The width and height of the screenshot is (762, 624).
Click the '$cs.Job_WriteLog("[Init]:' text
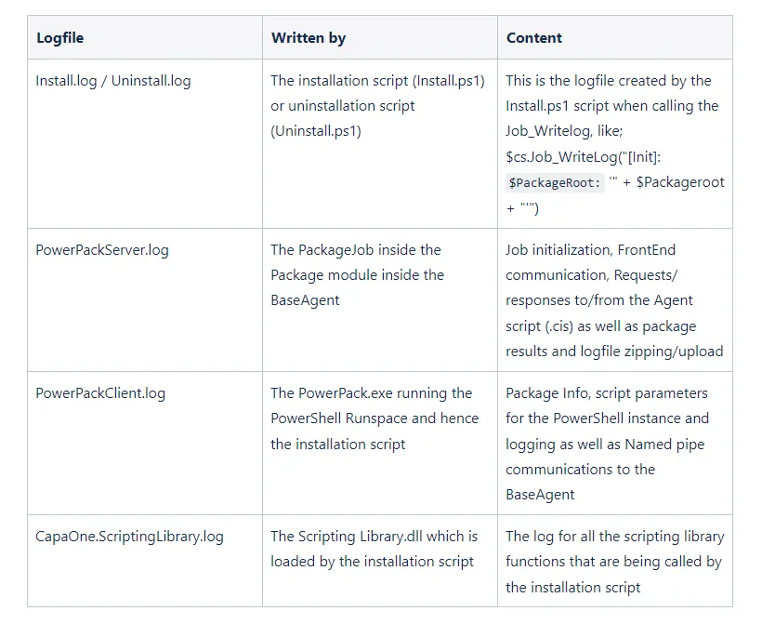tap(584, 156)
